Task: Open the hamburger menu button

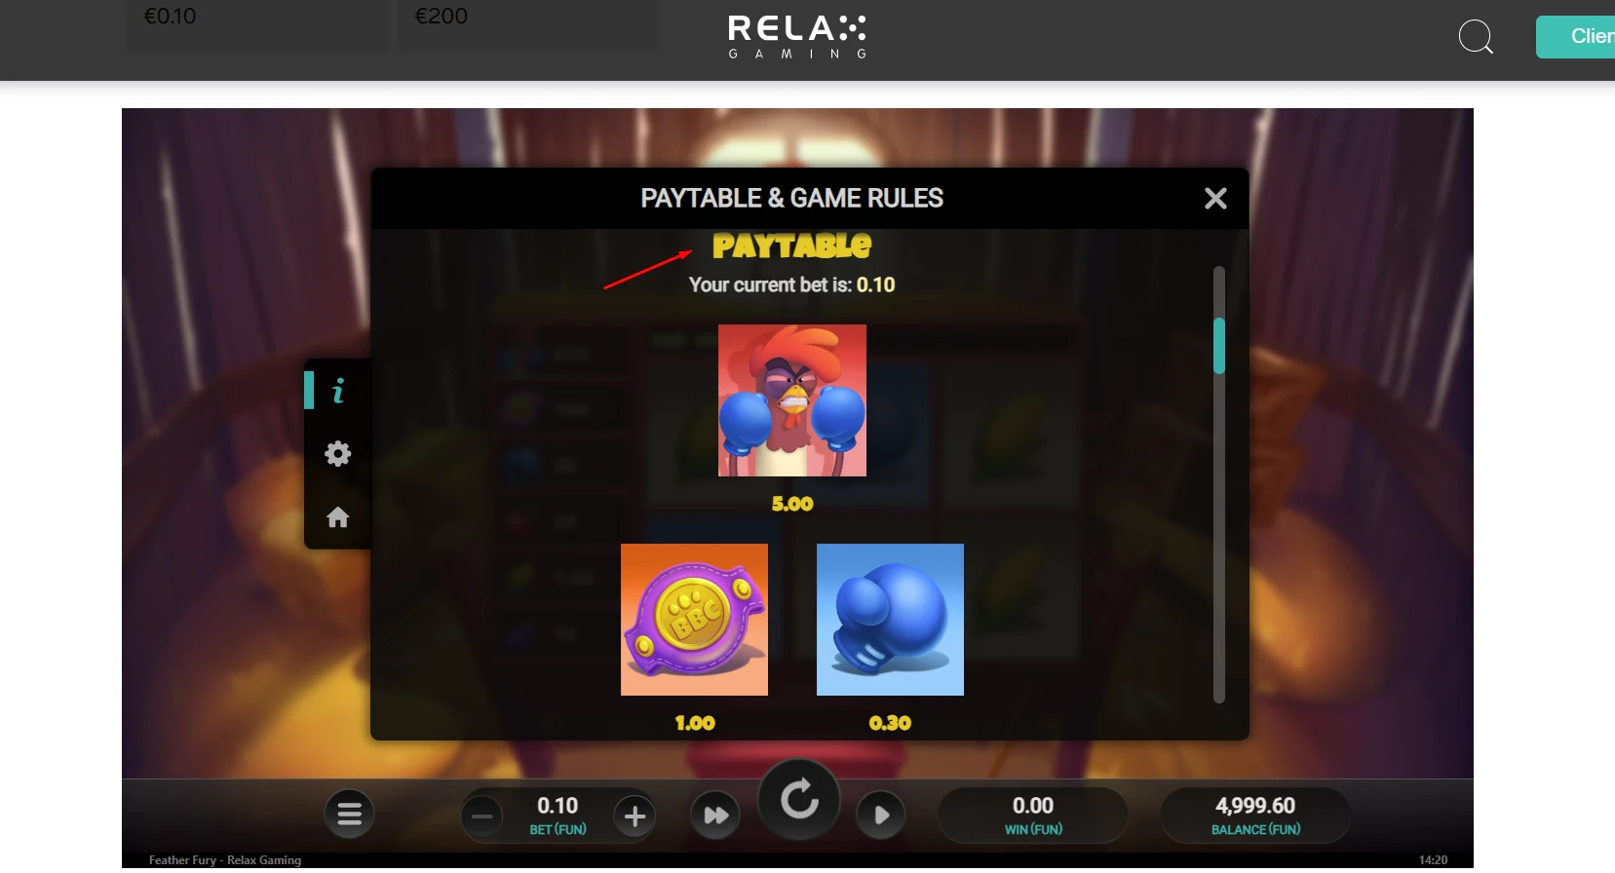Action: tap(350, 814)
